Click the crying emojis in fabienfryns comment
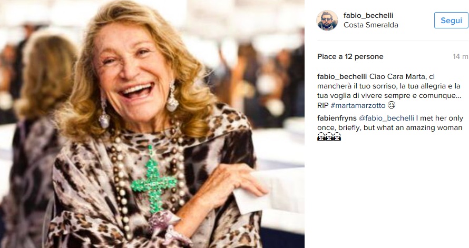Image resolution: width=469 pixels, height=248 pixels. click(x=329, y=137)
